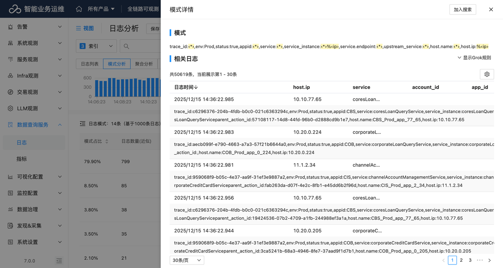Click the 告警 bell icon in sidebar

[x=10, y=27]
